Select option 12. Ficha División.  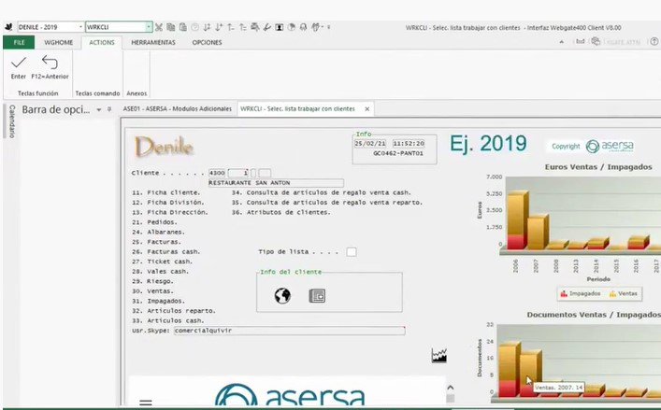click(167, 203)
